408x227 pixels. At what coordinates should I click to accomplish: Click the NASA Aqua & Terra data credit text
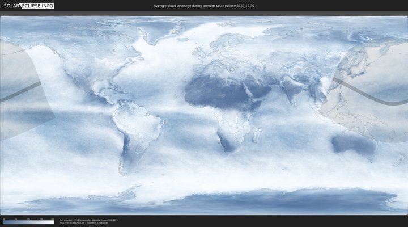pyautogui.click(x=88, y=219)
